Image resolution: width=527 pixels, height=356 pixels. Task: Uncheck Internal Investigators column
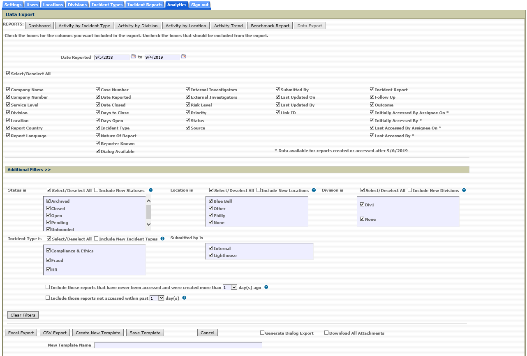point(188,89)
